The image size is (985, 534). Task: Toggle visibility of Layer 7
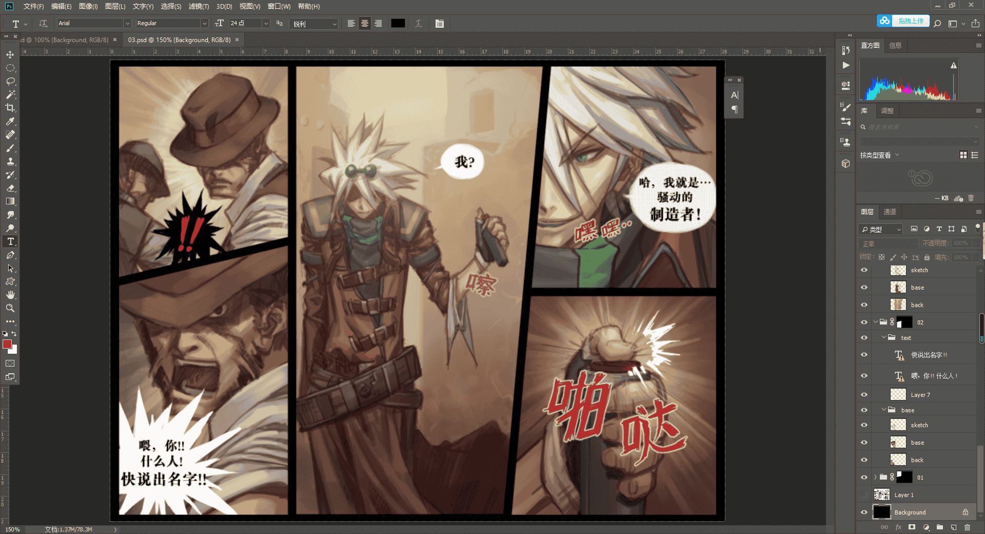864,395
